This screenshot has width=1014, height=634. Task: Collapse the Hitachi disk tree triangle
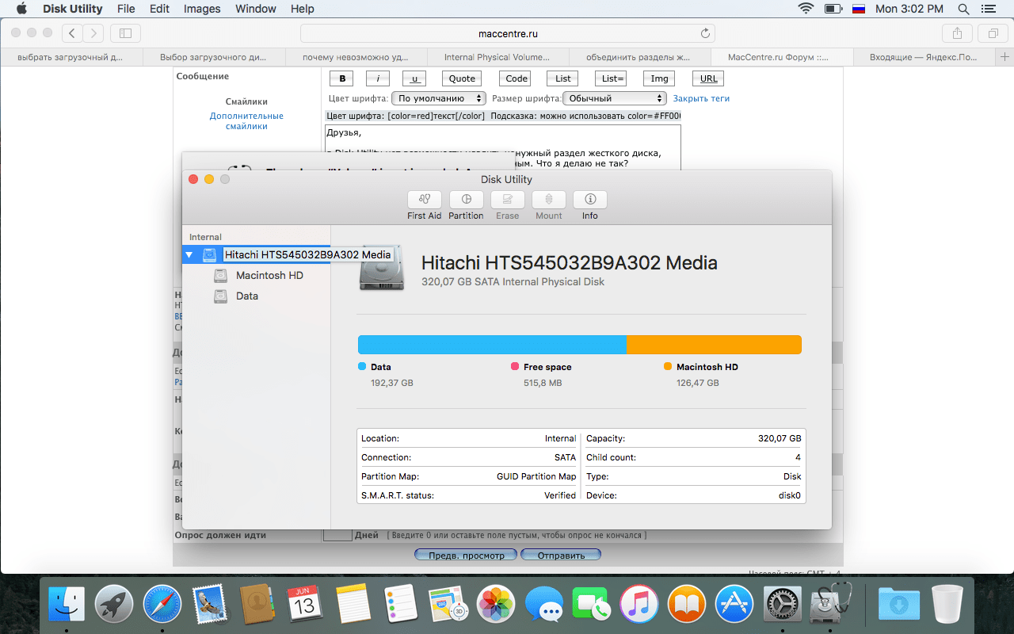point(189,255)
